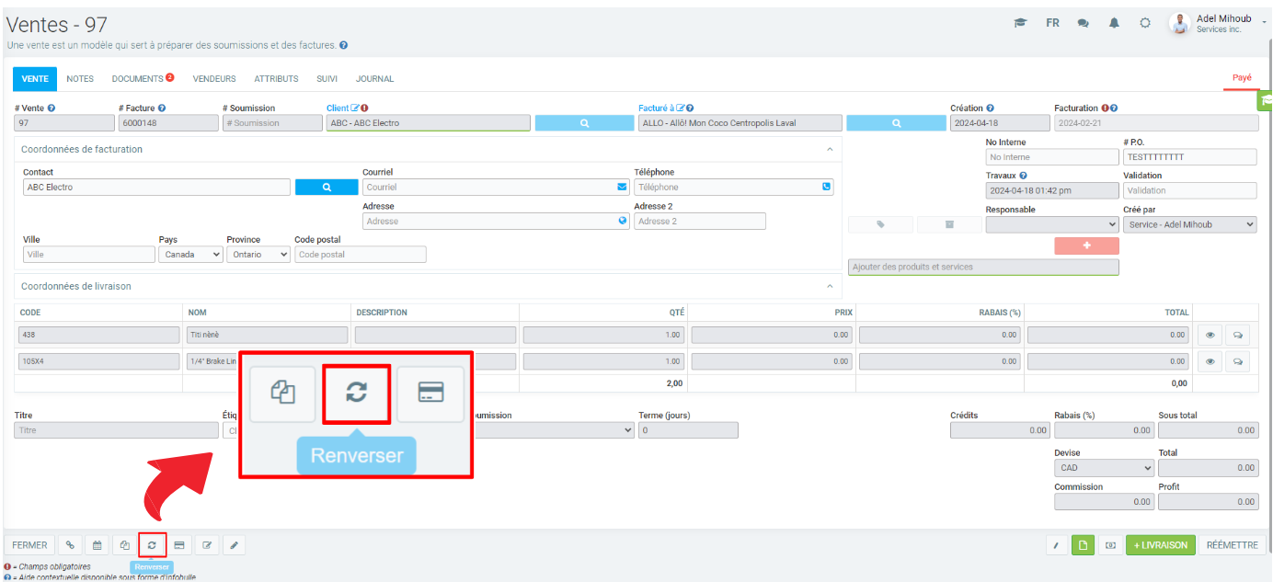This screenshot has width=1273, height=582.
Task: Click the Ajouter des produits et services field
Action: 982,267
